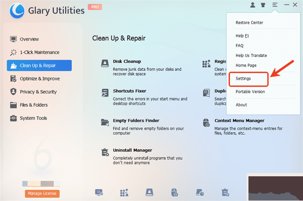Open Settings from the dropdown menu
Screen dimensions: 303x201
[243, 78]
